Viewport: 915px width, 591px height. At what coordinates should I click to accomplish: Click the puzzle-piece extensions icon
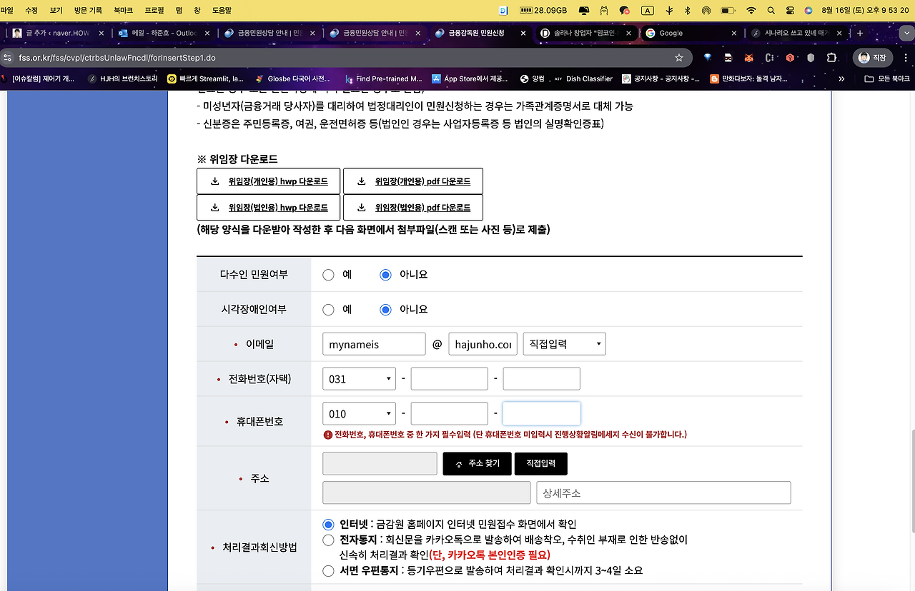831,56
